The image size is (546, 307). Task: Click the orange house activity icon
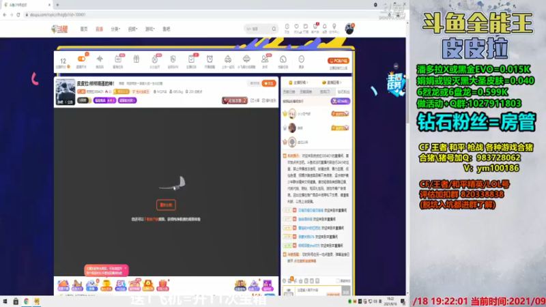(x=63, y=285)
